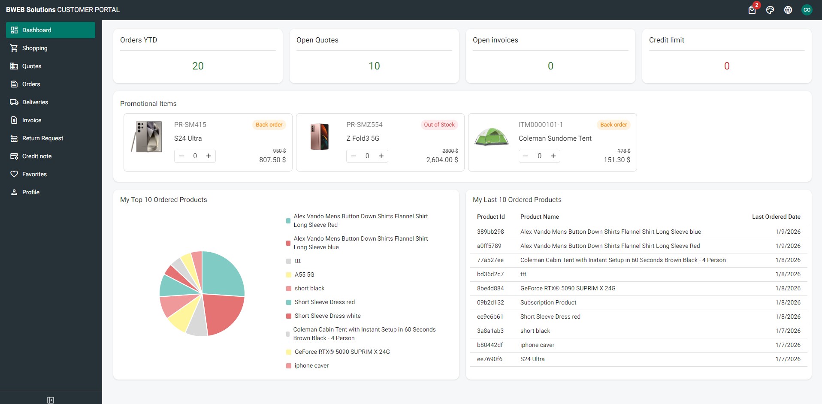Open the Return Request section
This screenshot has width=822, height=404.
(43, 138)
